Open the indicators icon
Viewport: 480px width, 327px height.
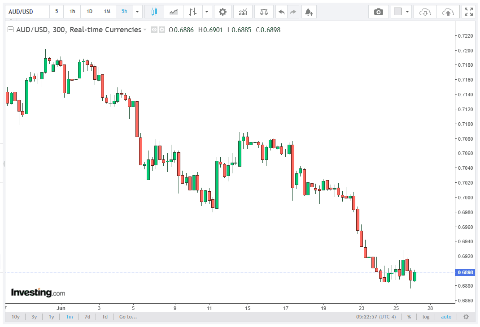click(243, 12)
